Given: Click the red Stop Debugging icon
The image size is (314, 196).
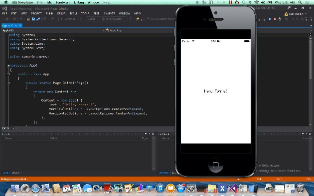Looking at the screenshot, I should click(275, 19).
